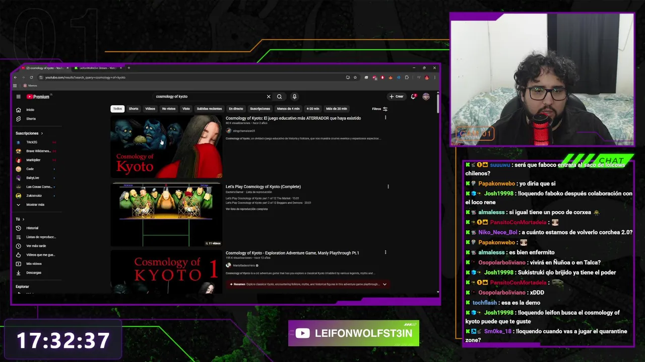This screenshot has width=645, height=362.
Task: Open the YouTube account avatar menu
Action: pyautogui.click(x=426, y=97)
